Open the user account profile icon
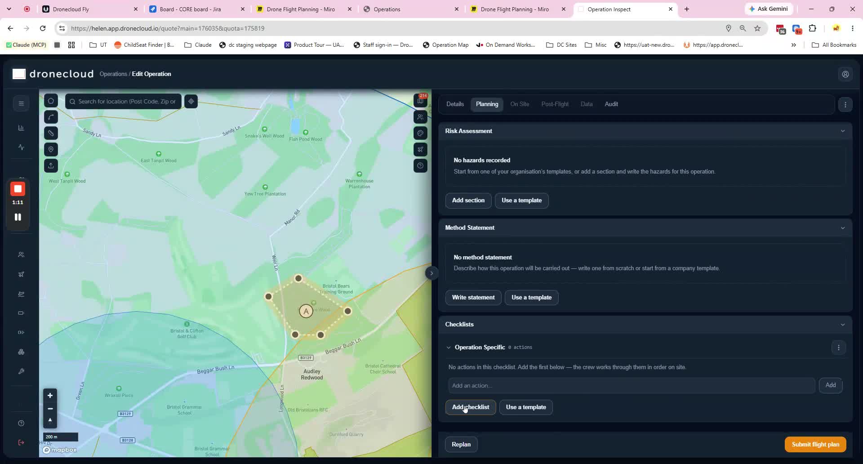This screenshot has width=863, height=464. [845, 74]
